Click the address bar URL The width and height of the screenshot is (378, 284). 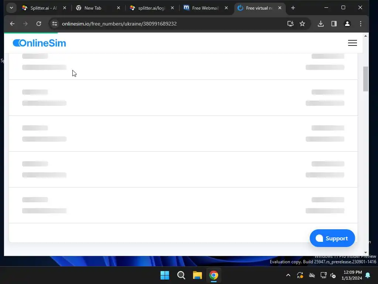tap(119, 24)
